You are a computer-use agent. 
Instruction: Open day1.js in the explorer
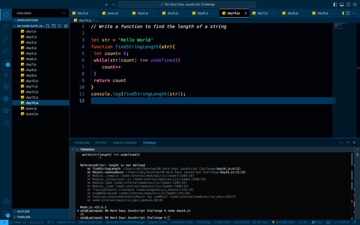pyautogui.click(x=31, y=31)
